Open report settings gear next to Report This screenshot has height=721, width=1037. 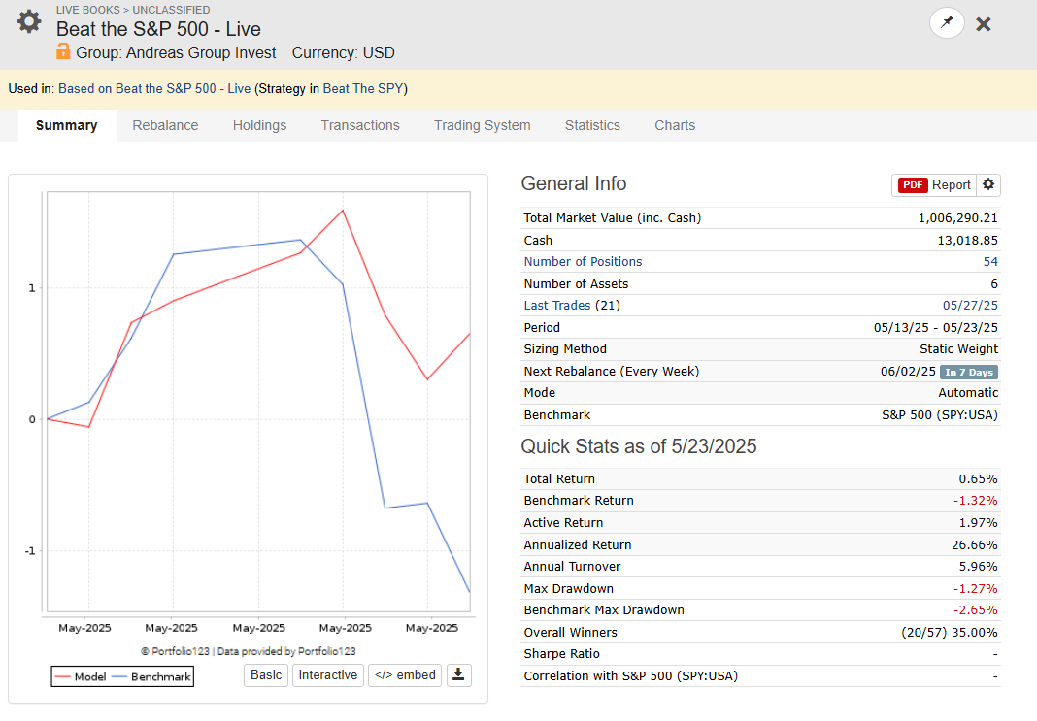pos(988,184)
